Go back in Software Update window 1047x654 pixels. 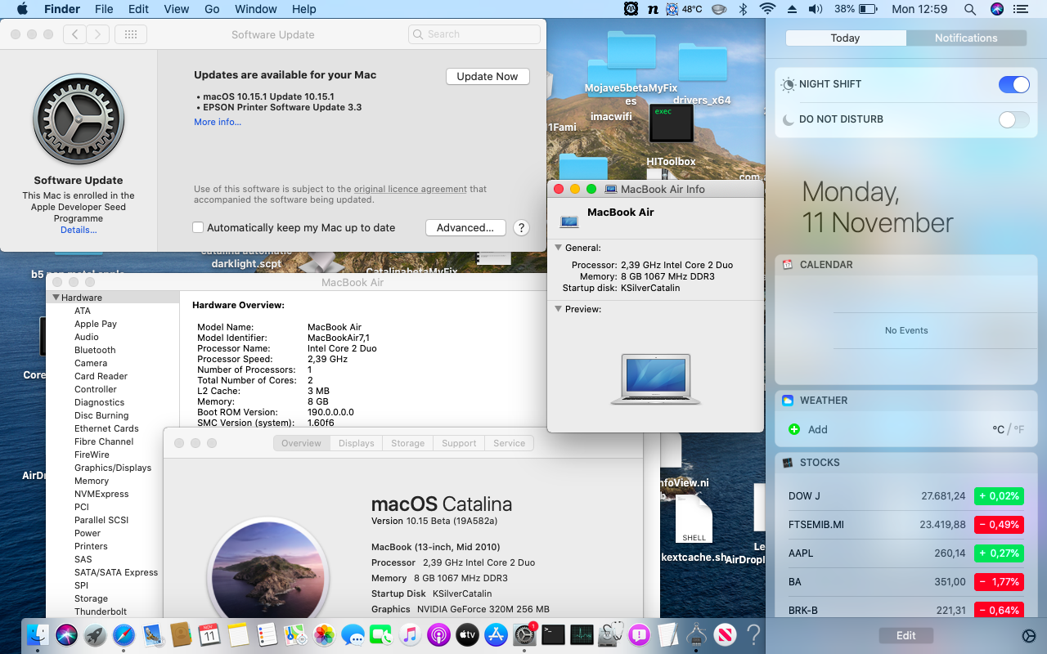pyautogui.click(x=74, y=34)
